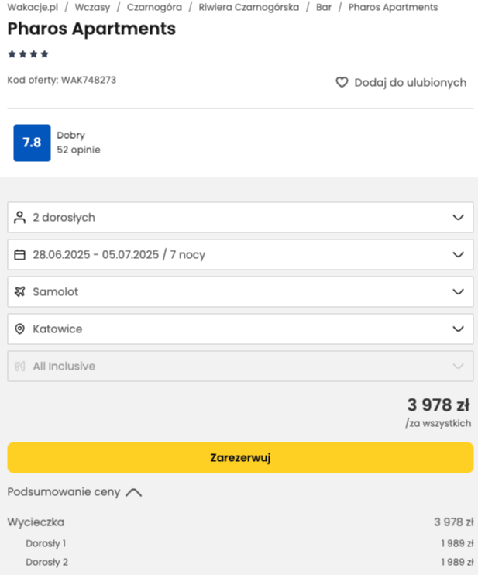This screenshot has height=575, width=478.
Task: Expand the 2 dorosłych guests dropdown
Action: pos(240,218)
